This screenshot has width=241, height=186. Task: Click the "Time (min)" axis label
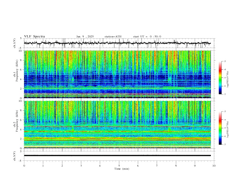point(122,169)
